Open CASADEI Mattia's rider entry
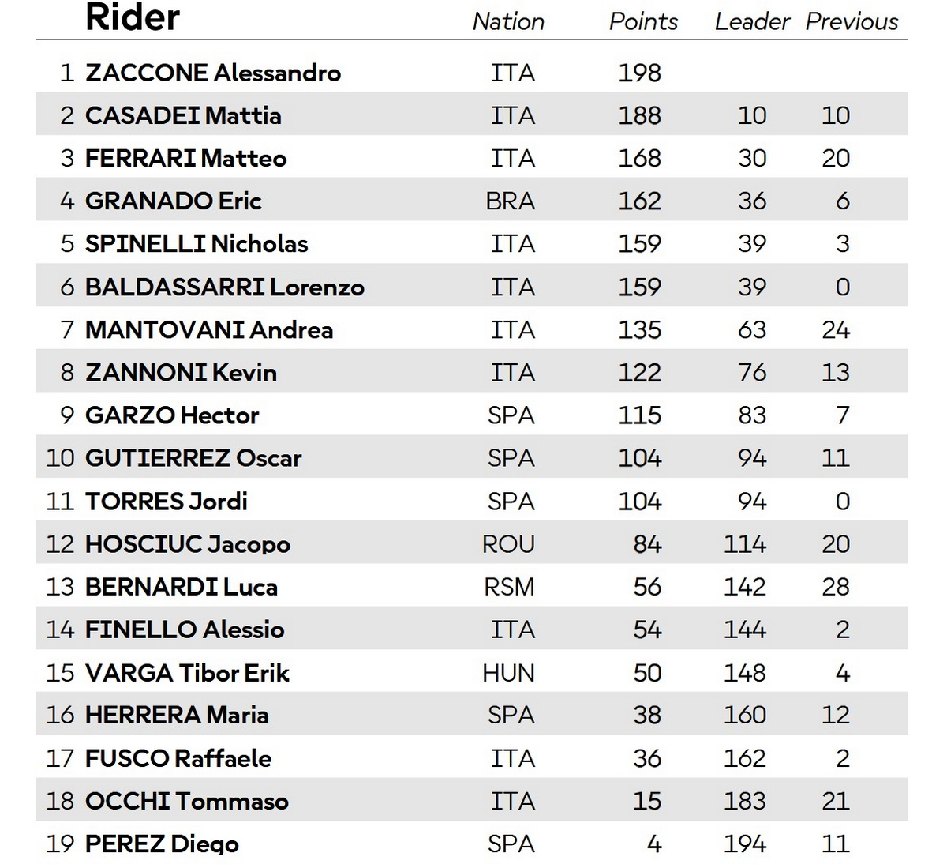The height and width of the screenshot is (868, 947). coord(183,115)
